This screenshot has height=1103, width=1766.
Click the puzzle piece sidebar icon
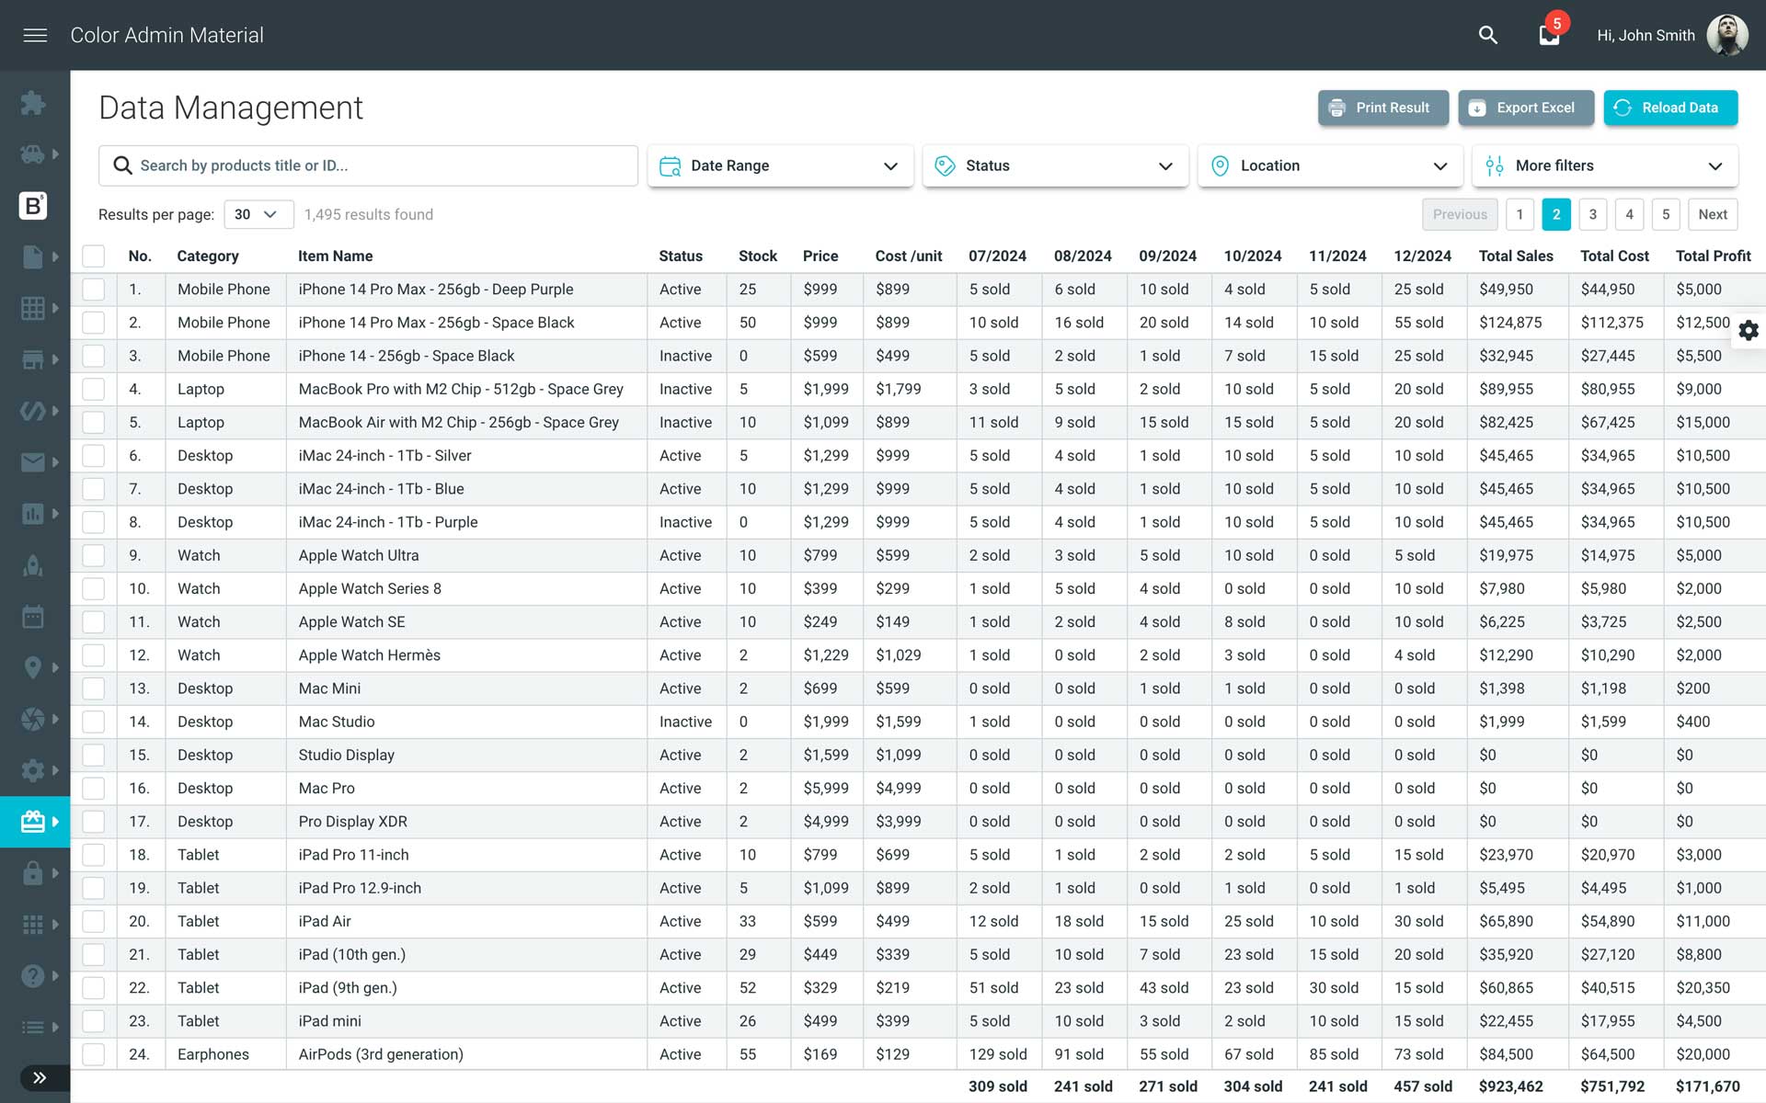[x=33, y=102]
